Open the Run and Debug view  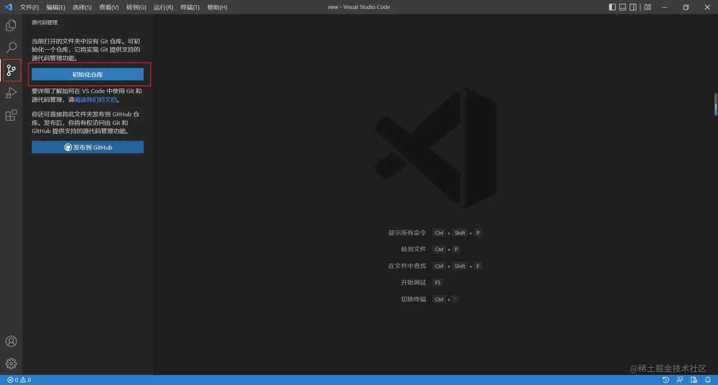point(11,93)
